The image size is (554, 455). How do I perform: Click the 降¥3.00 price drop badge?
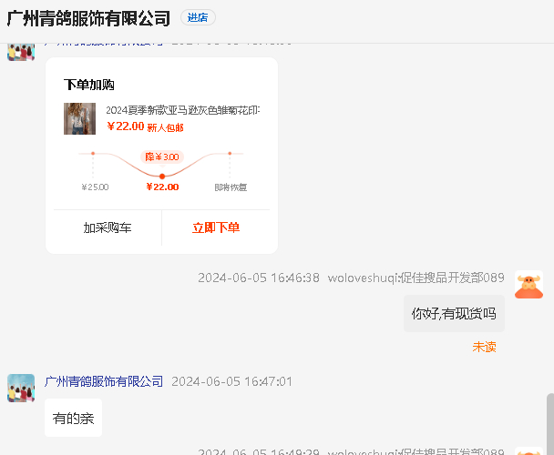click(161, 157)
